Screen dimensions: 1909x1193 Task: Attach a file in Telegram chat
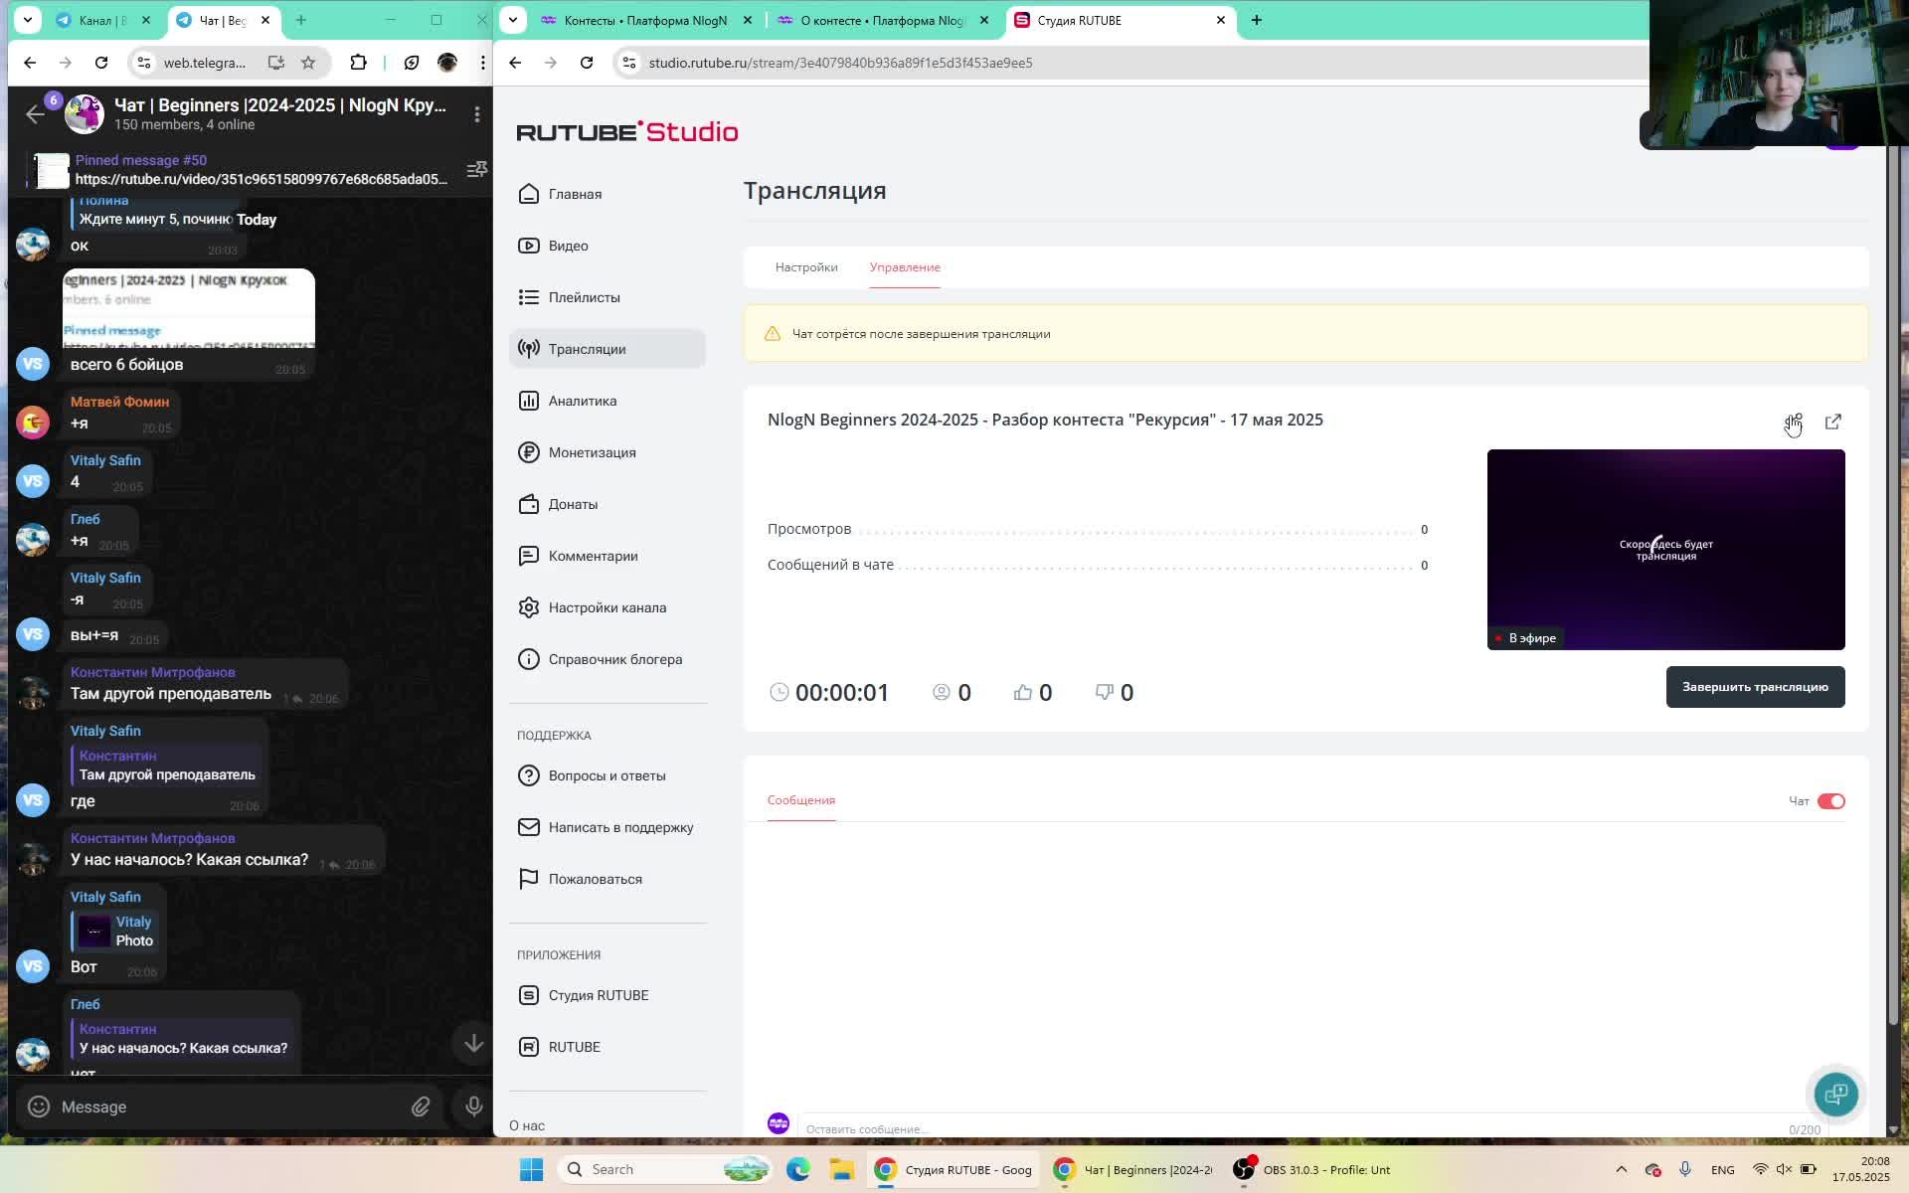click(421, 1107)
